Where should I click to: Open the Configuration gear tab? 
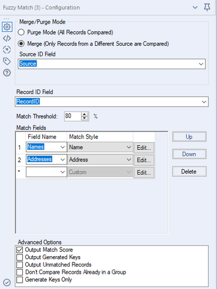(7, 26)
